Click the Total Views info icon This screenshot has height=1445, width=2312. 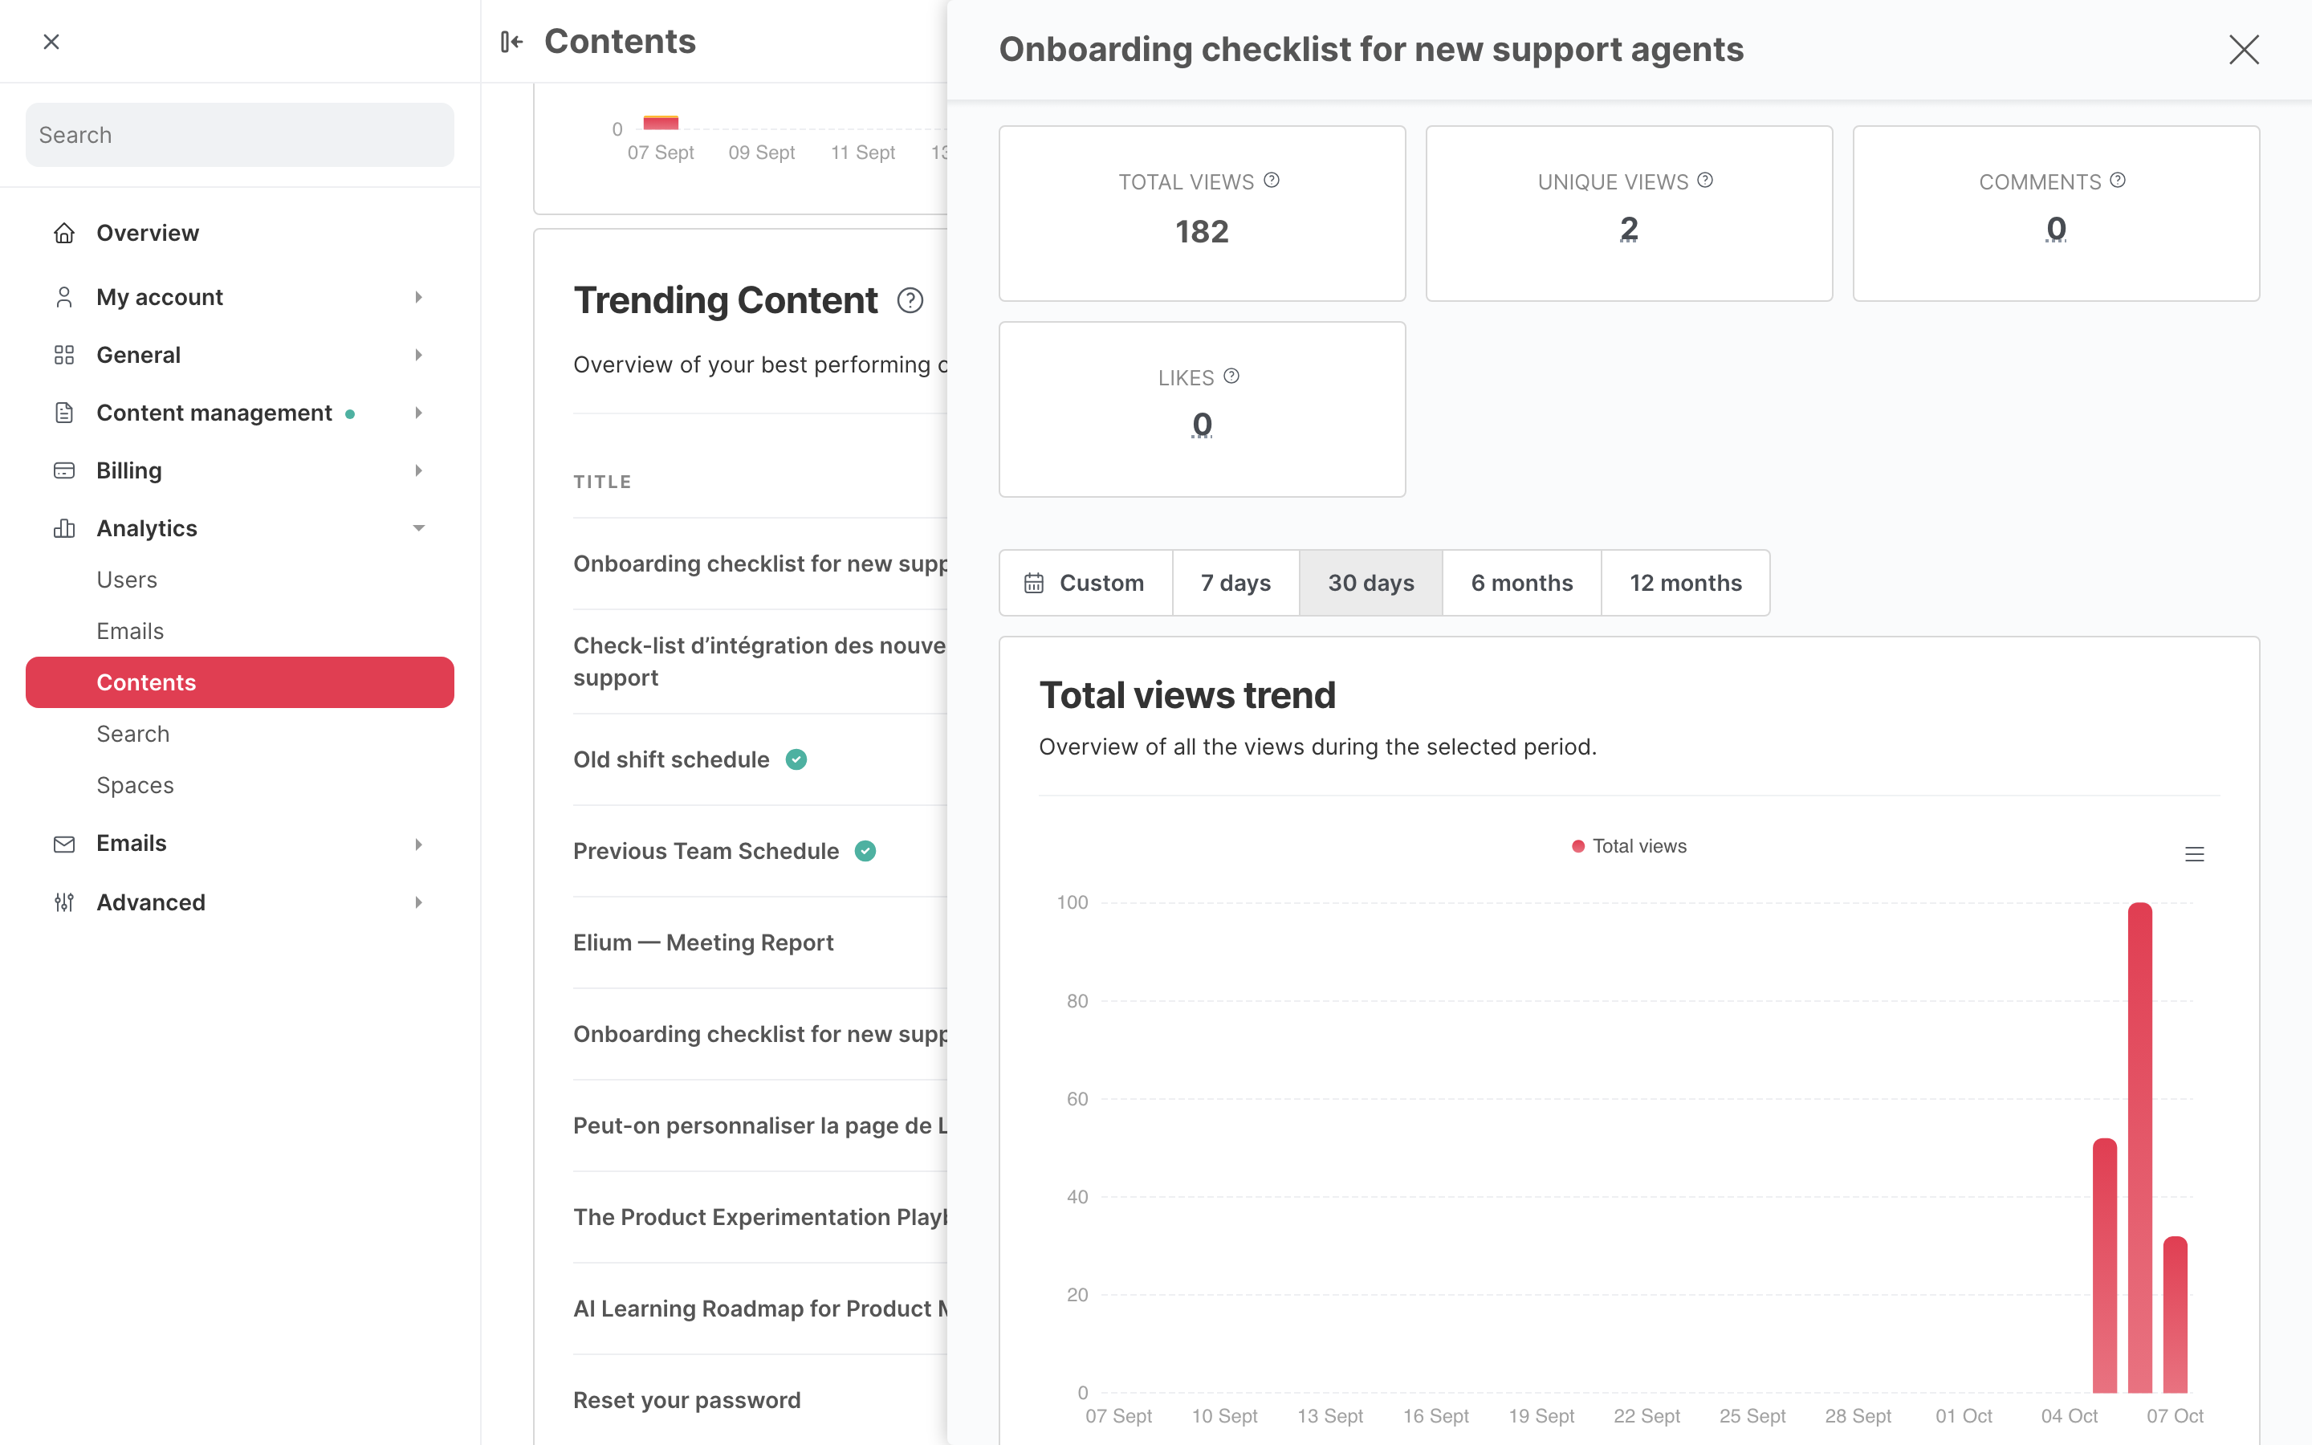1272,180
